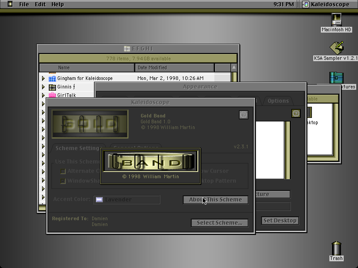
Task: Click the EFGHI window title text
Action: click(142, 49)
